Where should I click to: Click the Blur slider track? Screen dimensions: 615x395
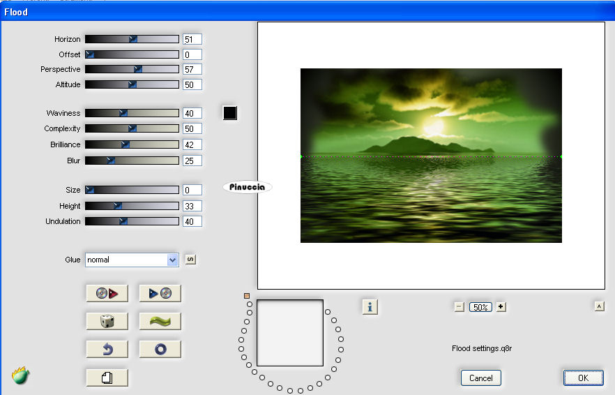[x=132, y=161]
